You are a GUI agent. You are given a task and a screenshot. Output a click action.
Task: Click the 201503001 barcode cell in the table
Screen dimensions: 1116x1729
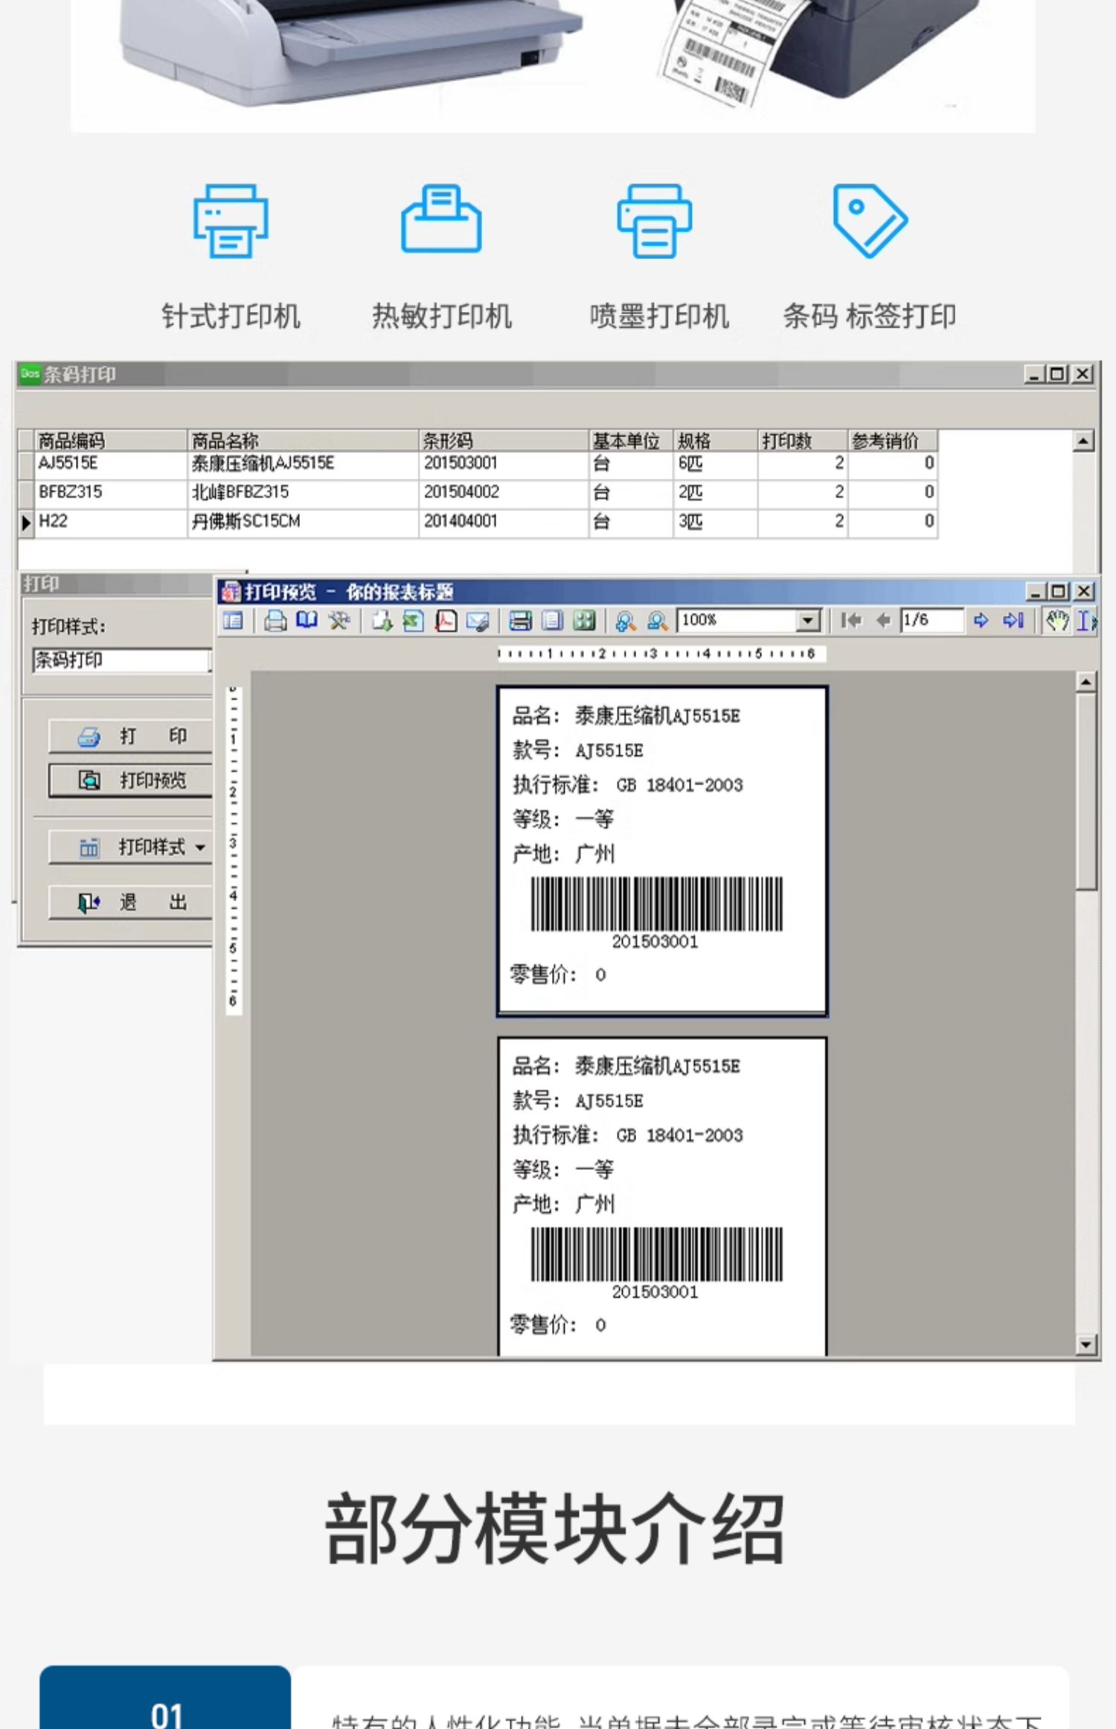point(504,464)
